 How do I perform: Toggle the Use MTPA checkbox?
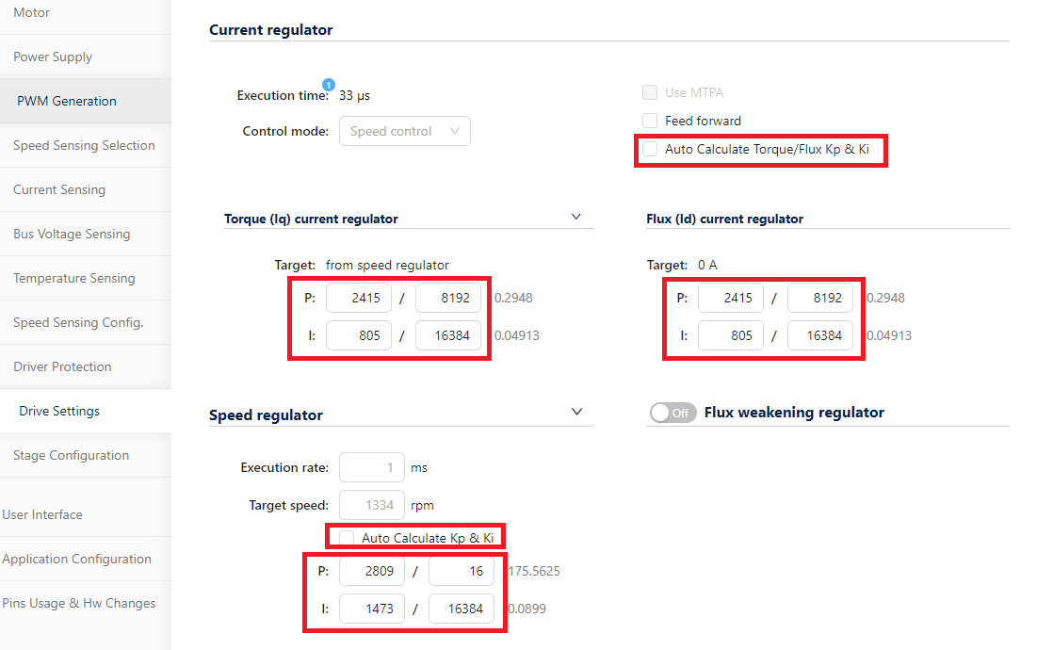pos(650,92)
